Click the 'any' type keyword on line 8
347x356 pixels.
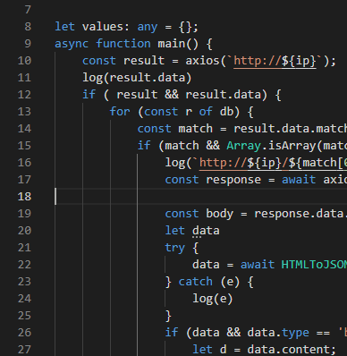[148, 27]
